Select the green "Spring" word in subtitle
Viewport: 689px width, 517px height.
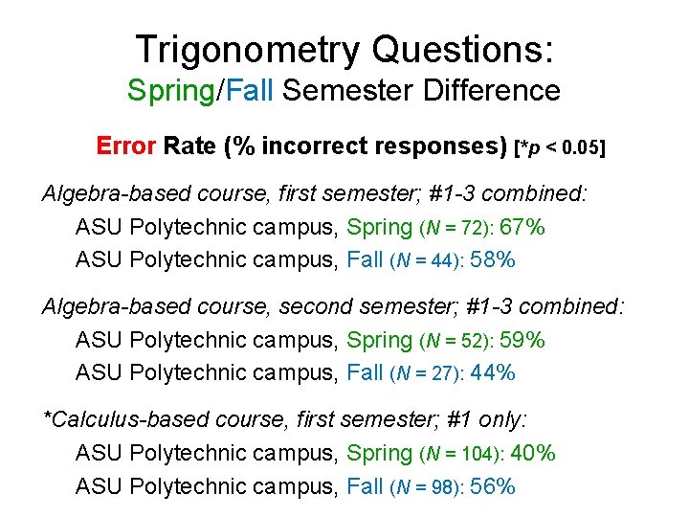click(x=172, y=92)
